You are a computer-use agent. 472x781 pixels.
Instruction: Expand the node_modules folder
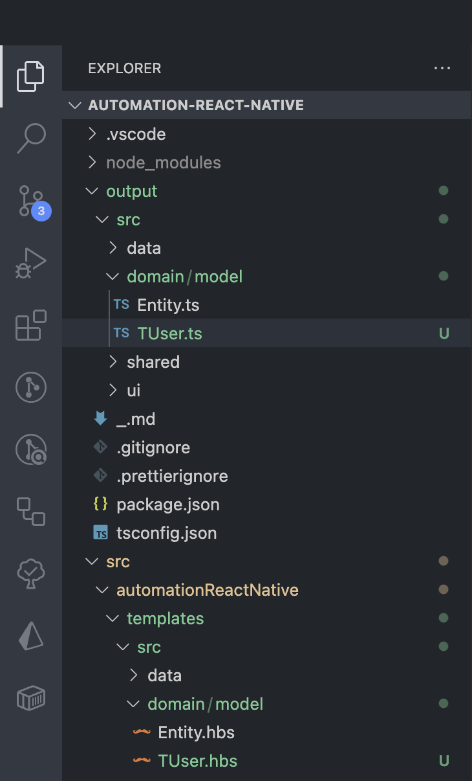pyautogui.click(x=163, y=163)
